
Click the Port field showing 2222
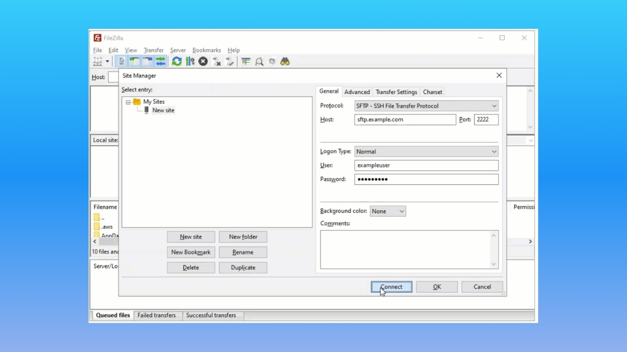pyautogui.click(x=486, y=119)
